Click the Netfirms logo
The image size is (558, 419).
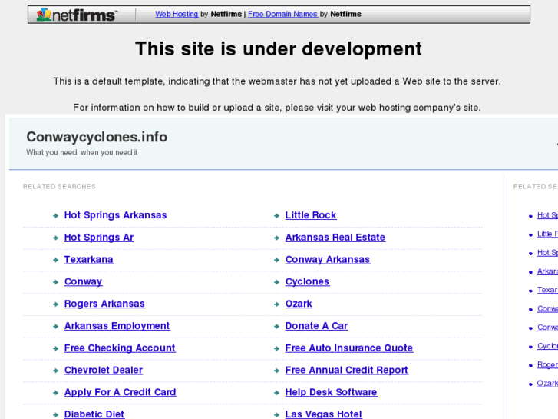coord(77,15)
